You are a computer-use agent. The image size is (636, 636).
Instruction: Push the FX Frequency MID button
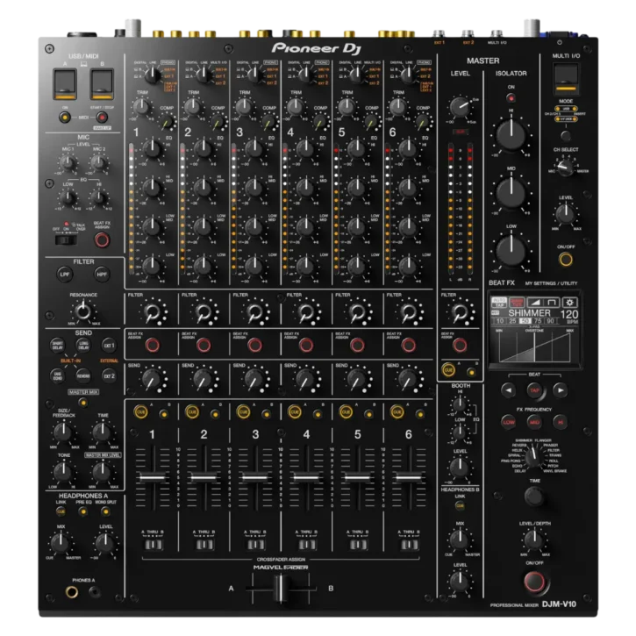click(534, 422)
